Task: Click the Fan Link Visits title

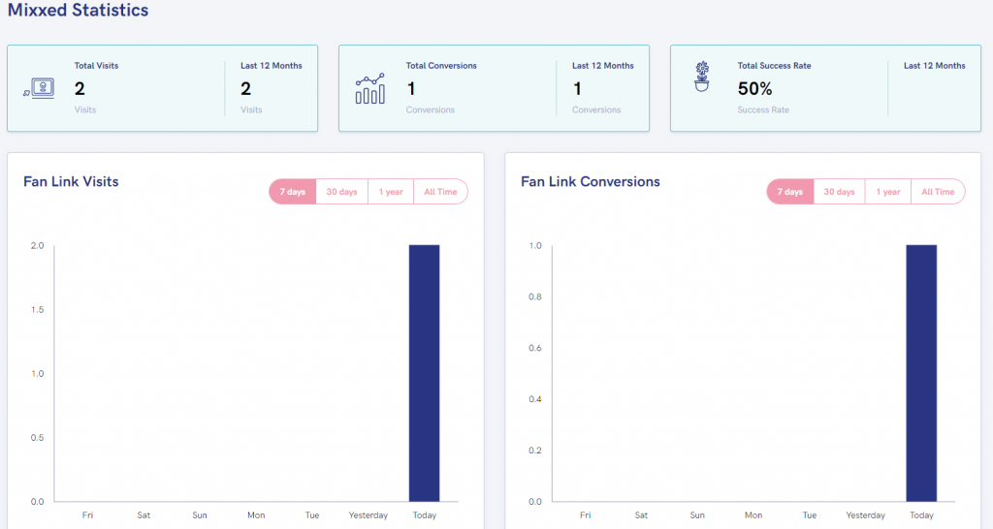Action: [71, 181]
